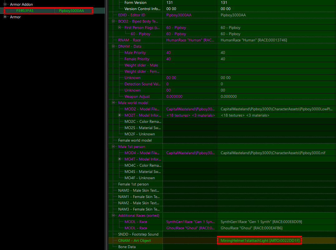This screenshot has height=250, width=336.
Task: Select MO2S - Material Swap row
Action: [x=143, y=128]
